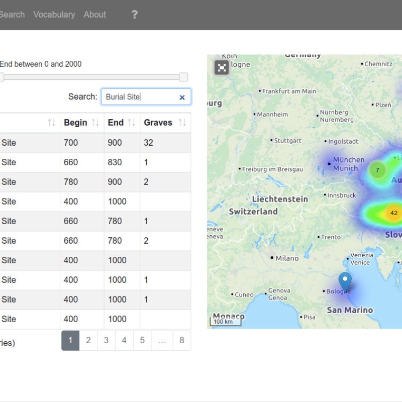Go to page 2 of results
This screenshot has height=402, width=402.
point(88,340)
